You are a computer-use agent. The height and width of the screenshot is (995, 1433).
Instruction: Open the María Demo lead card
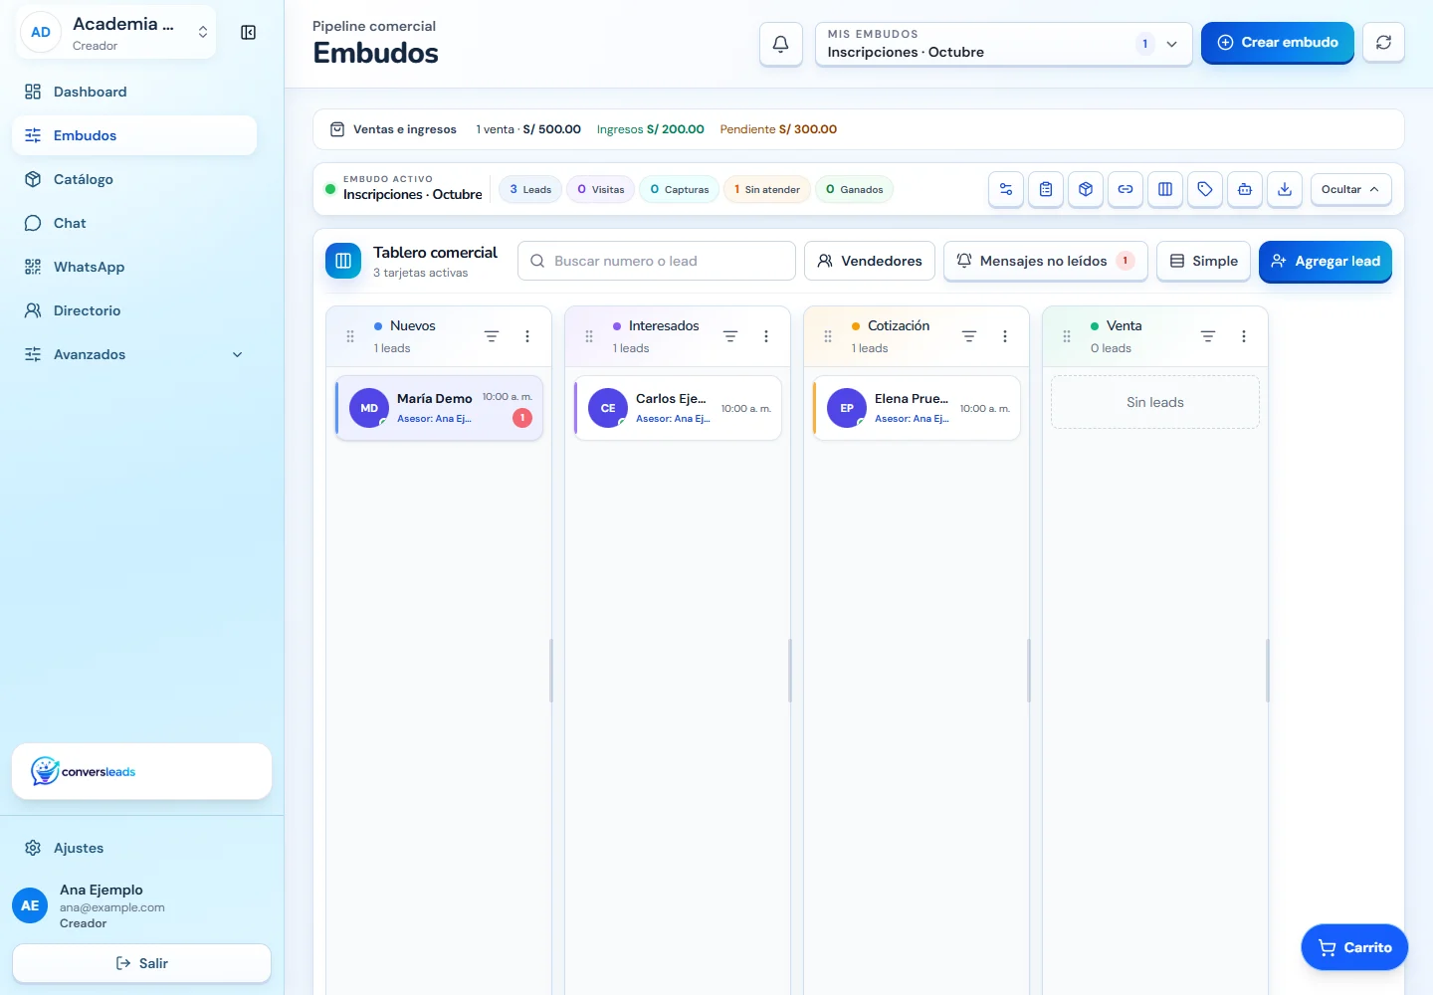439,408
